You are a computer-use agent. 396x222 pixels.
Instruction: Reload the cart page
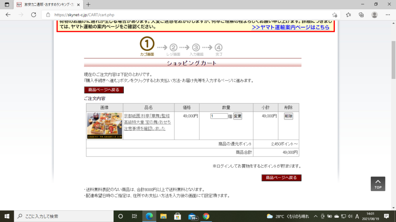click(x=34, y=15)
